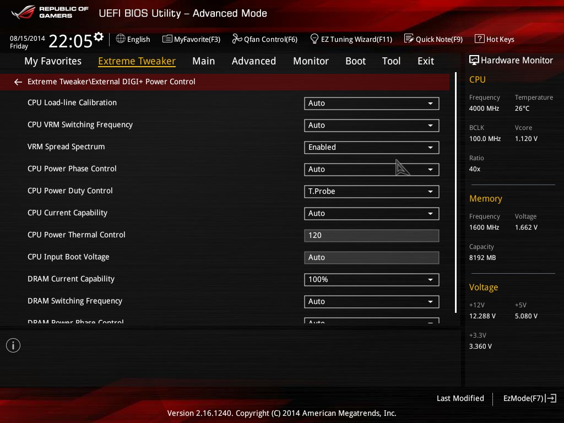564x423 pixels.
Task: Switch to EzMode(F7)
Action: pos(529,398)
